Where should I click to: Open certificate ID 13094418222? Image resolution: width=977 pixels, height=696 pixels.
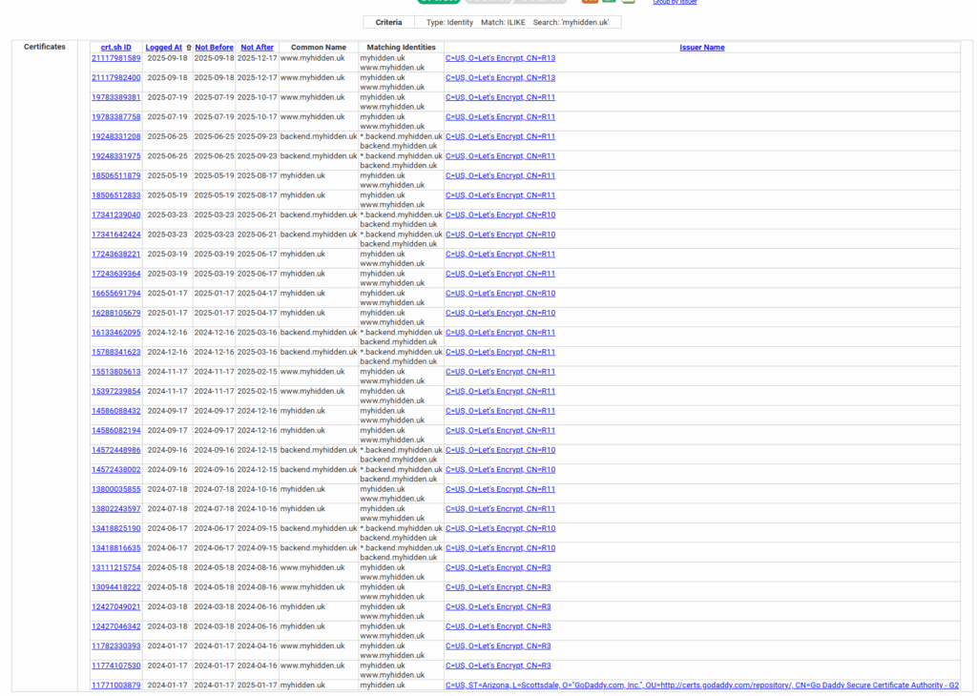coord(115,587)
